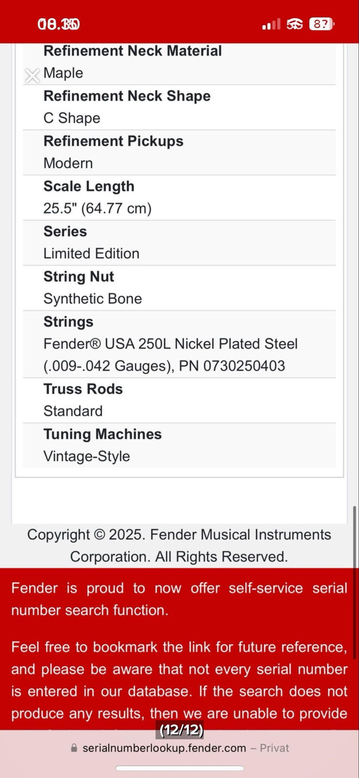Tap the white X close icon
This screenshot has height=778, width=359.
[x=33, y=76]
